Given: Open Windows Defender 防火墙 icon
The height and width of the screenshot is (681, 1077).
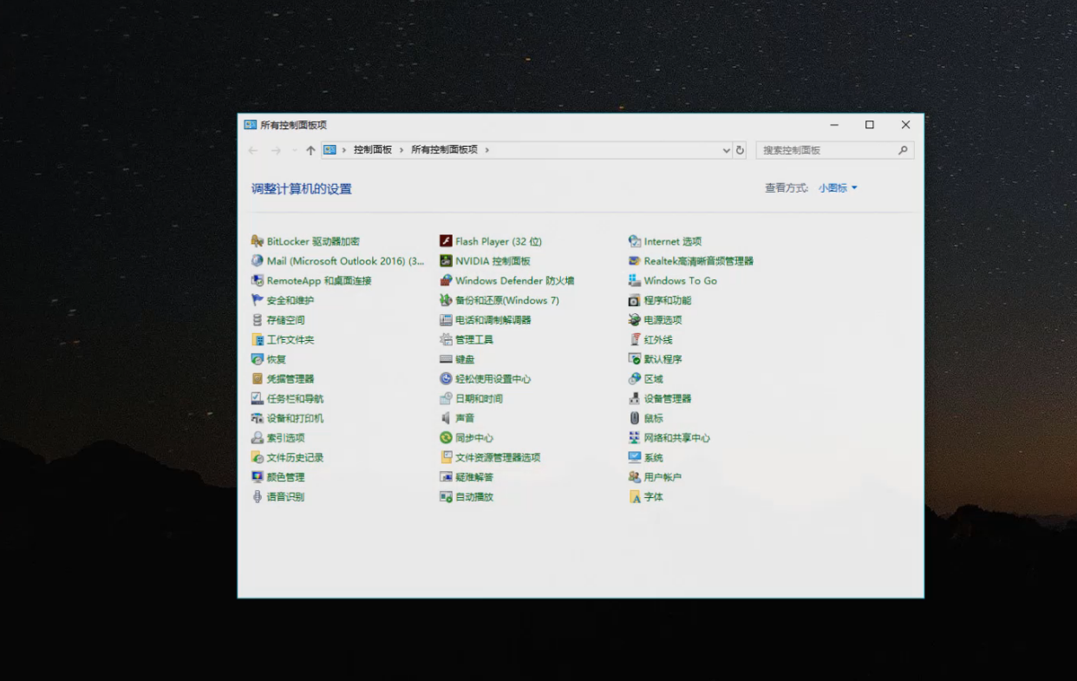Looking at the screenshot, I should (x=446, y=281).
